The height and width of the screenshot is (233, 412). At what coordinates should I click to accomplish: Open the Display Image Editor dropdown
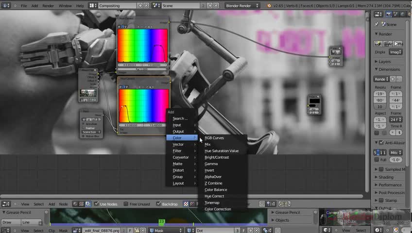[395, 52]
